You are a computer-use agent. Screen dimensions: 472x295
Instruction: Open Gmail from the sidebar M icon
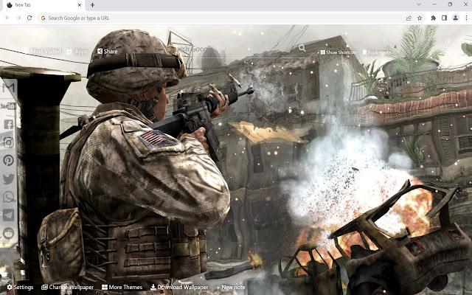[9, 88]
